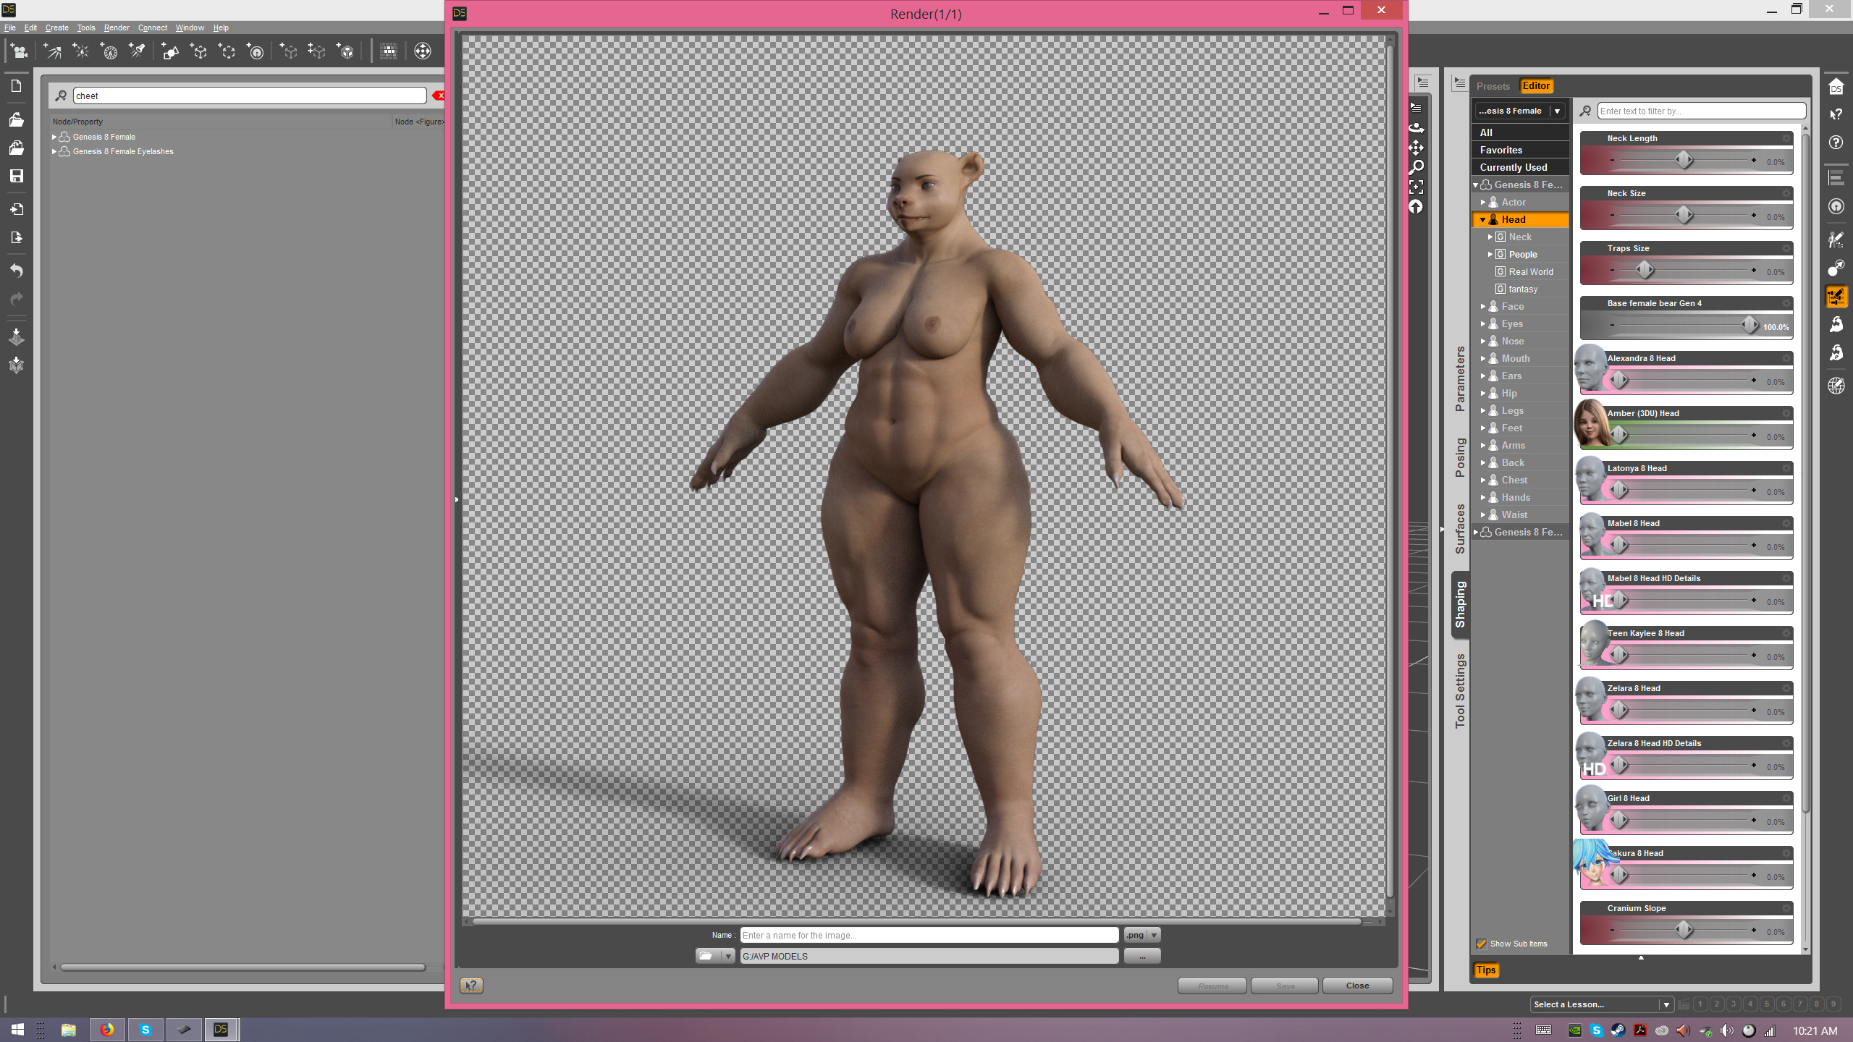Click the Create New Point Light icon
Image resolution: width=1853 pixels, height=1042 pixels.
[x=81, y=51]
